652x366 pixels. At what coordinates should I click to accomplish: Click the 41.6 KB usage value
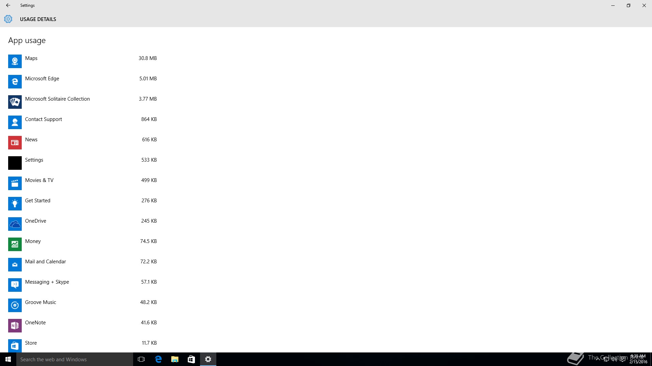coord(149,323)
